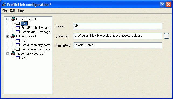
Task: Select Set MSM display name under Office
Action: (x=36, y=45)
